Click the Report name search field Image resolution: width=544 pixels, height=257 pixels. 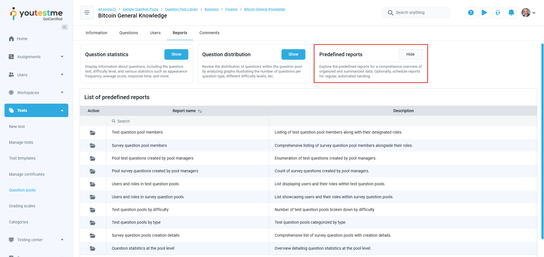click(187, 121)
